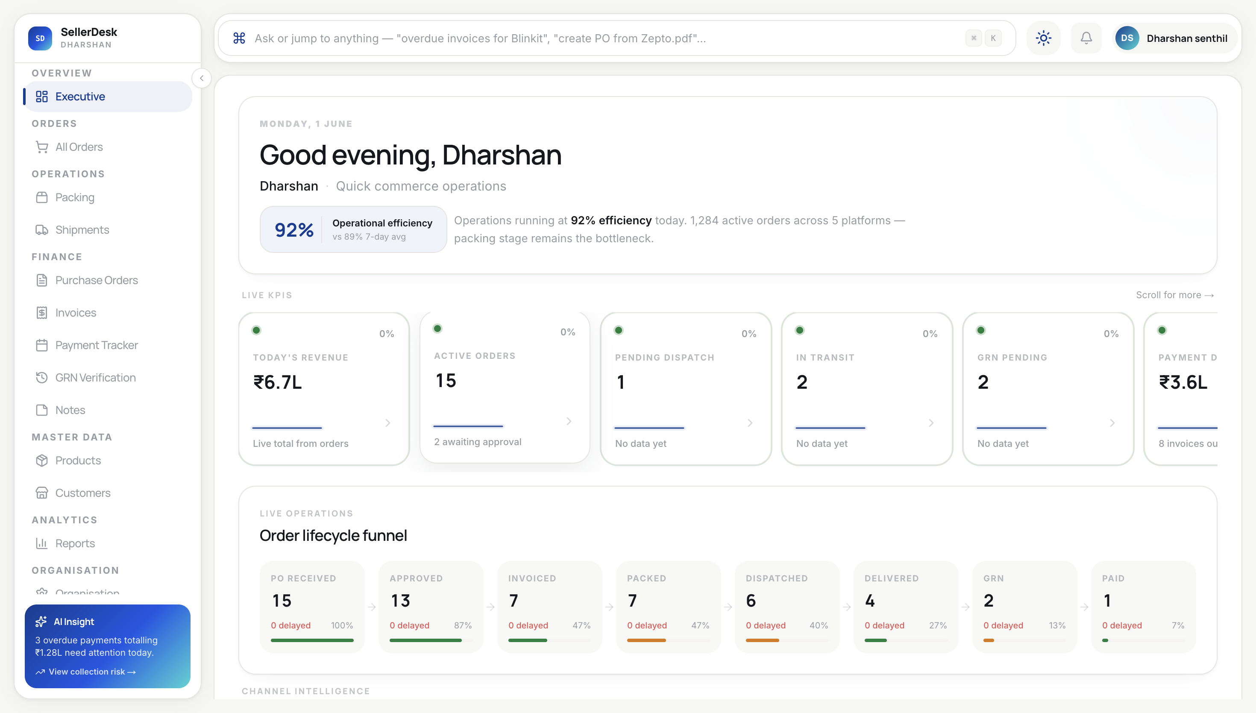
Task: Collapse the sidebar with the chevron button
Action: (202, 78)
